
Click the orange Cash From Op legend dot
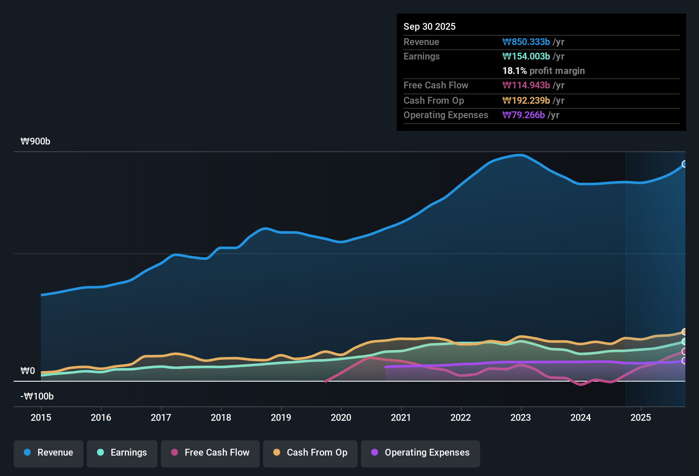(x=276, y=453)
